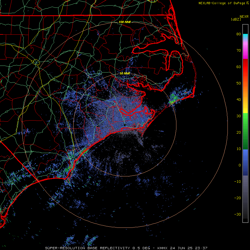Click the KMHX station identifier in the caption
The width and height of the screenshot is (250, 250).
click(163, 248)
